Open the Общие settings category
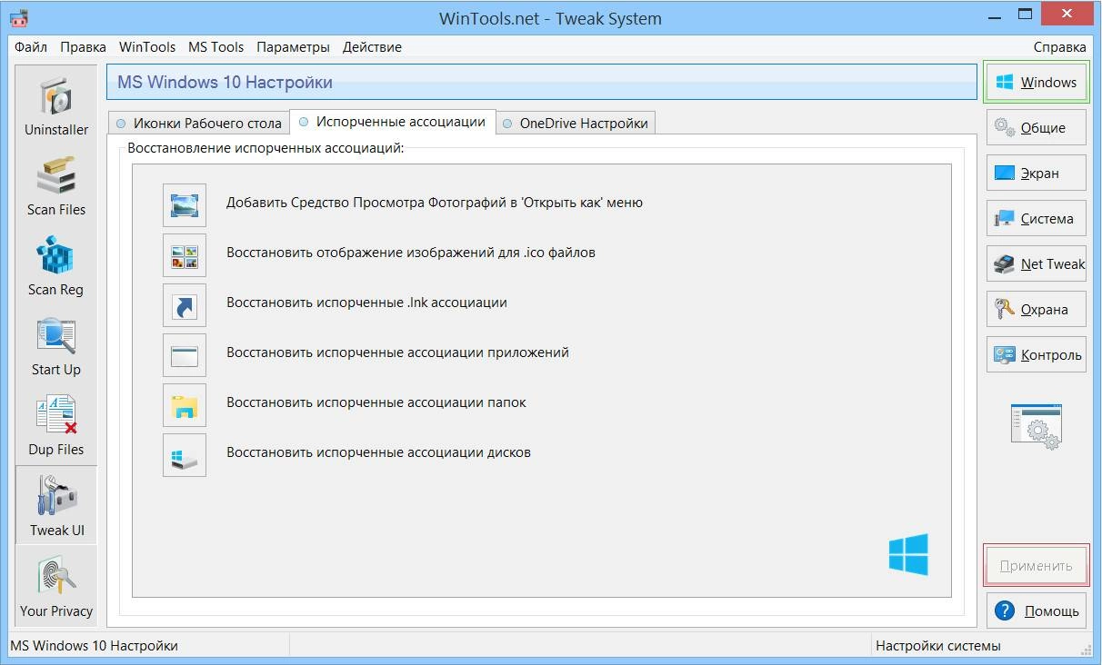The height and width of the screenshot is (665, 1102). (x=1037, y=128)
